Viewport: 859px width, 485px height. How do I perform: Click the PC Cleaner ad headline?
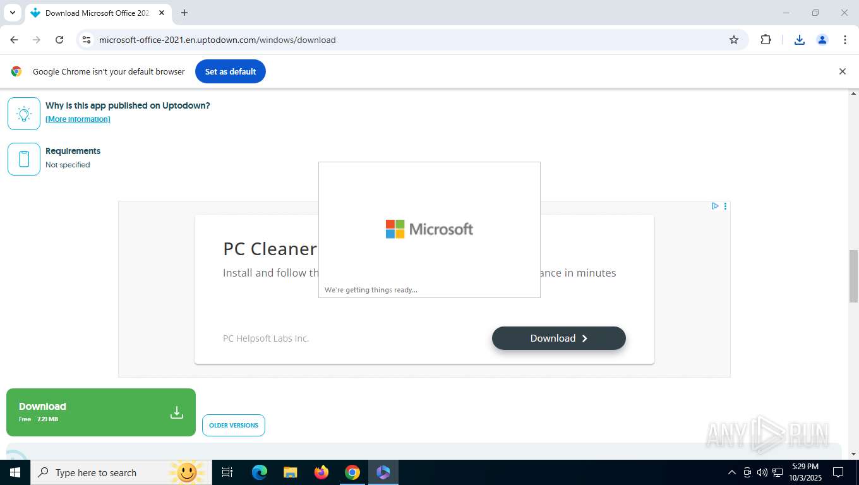pos(270,249)
